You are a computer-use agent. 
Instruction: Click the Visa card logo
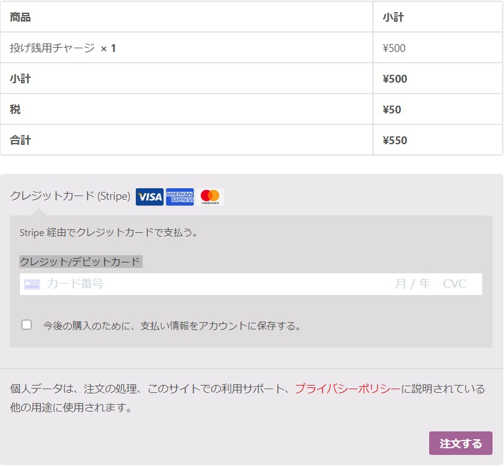pyautogui.click(x=149, y=197)
